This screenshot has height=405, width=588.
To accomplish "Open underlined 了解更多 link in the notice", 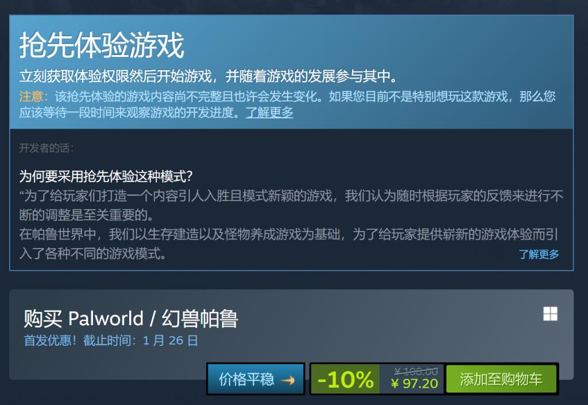I will coord(269,112).
